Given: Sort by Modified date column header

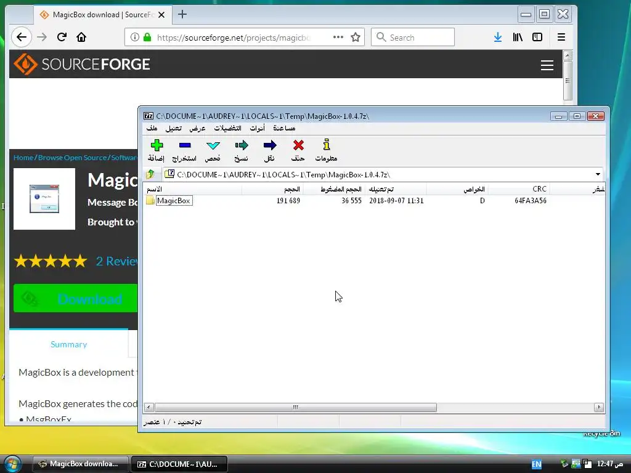Looking at the screenshot, I should pyautogui.click(x=396, y=189).
